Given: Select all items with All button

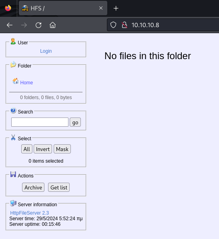Looking at the screenshot, I should coord(27,149).
